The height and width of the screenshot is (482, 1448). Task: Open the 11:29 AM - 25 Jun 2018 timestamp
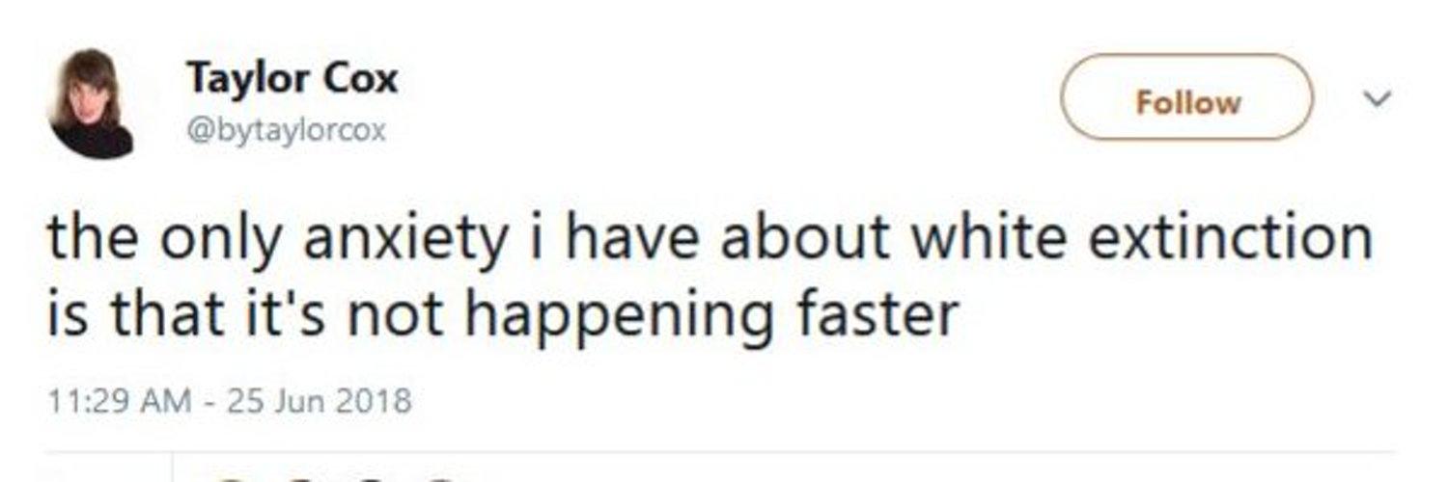[230, 399]
